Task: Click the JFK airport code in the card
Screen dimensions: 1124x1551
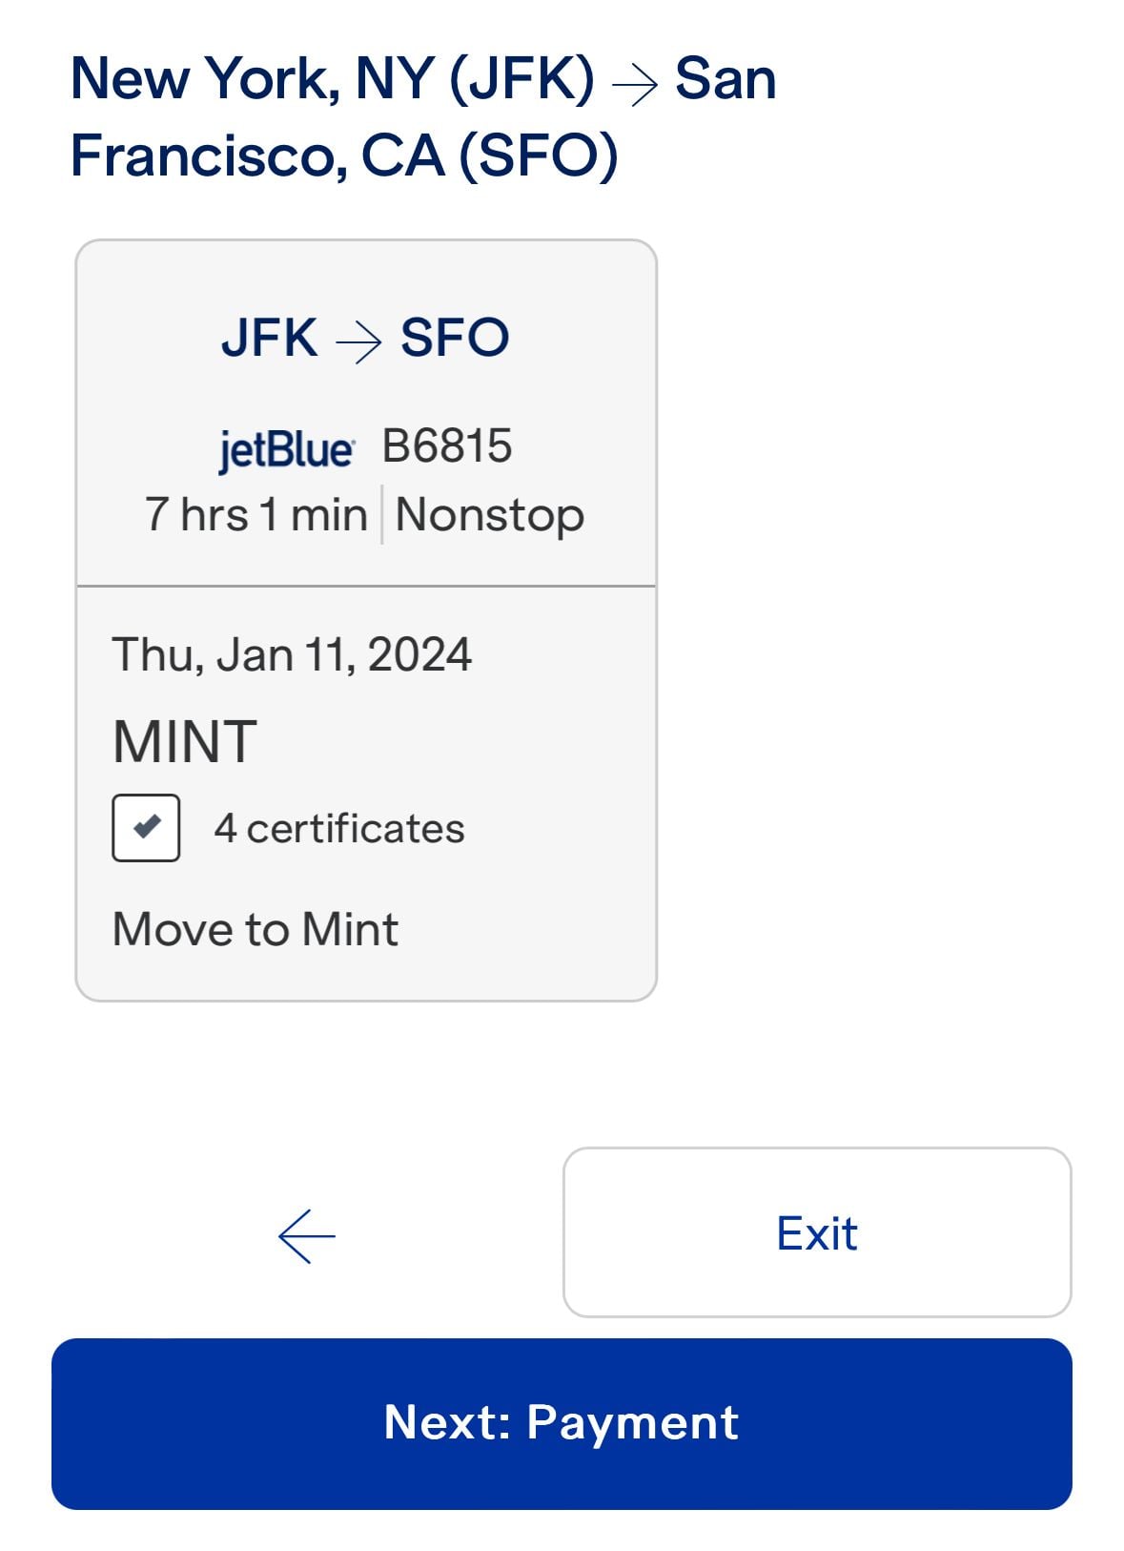Action: pyautogui.click(x=270, y=338)
